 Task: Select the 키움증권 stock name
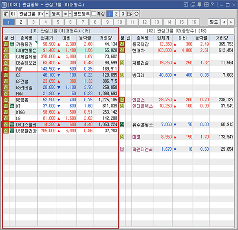24,44
